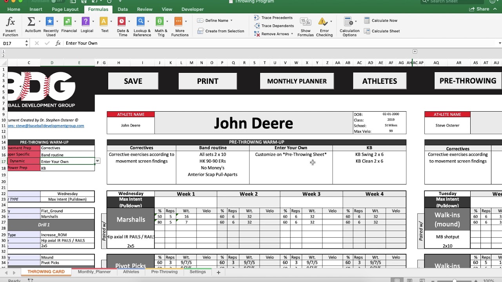
Task: Switch to the Pre-Throwing sheet tab
Action: (x=164, y=272)
